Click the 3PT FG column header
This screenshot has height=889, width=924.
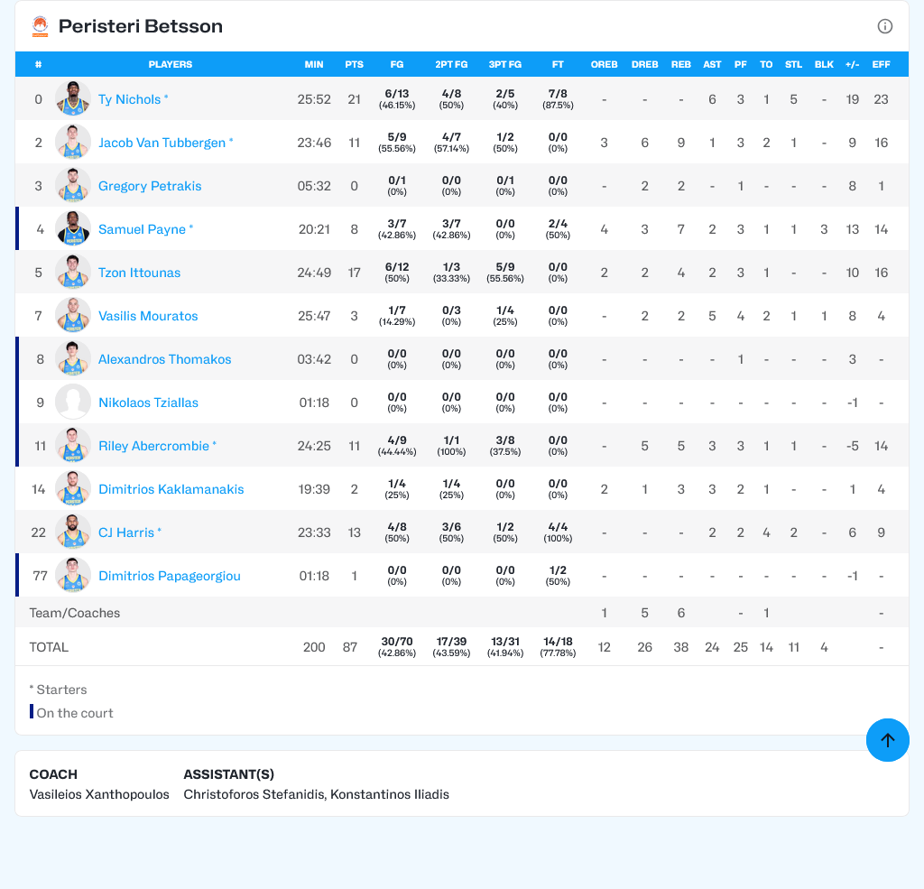[505, 64]
